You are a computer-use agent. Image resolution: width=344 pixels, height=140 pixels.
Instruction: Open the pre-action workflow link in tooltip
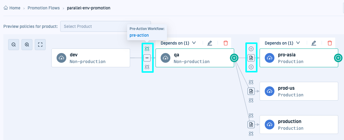coord(139,35)
